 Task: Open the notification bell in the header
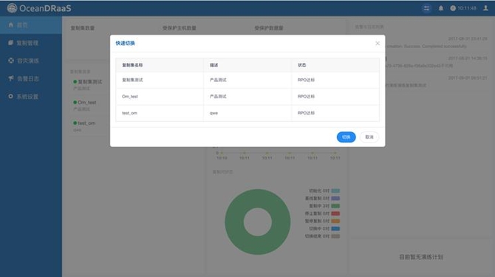click(441, 8)
